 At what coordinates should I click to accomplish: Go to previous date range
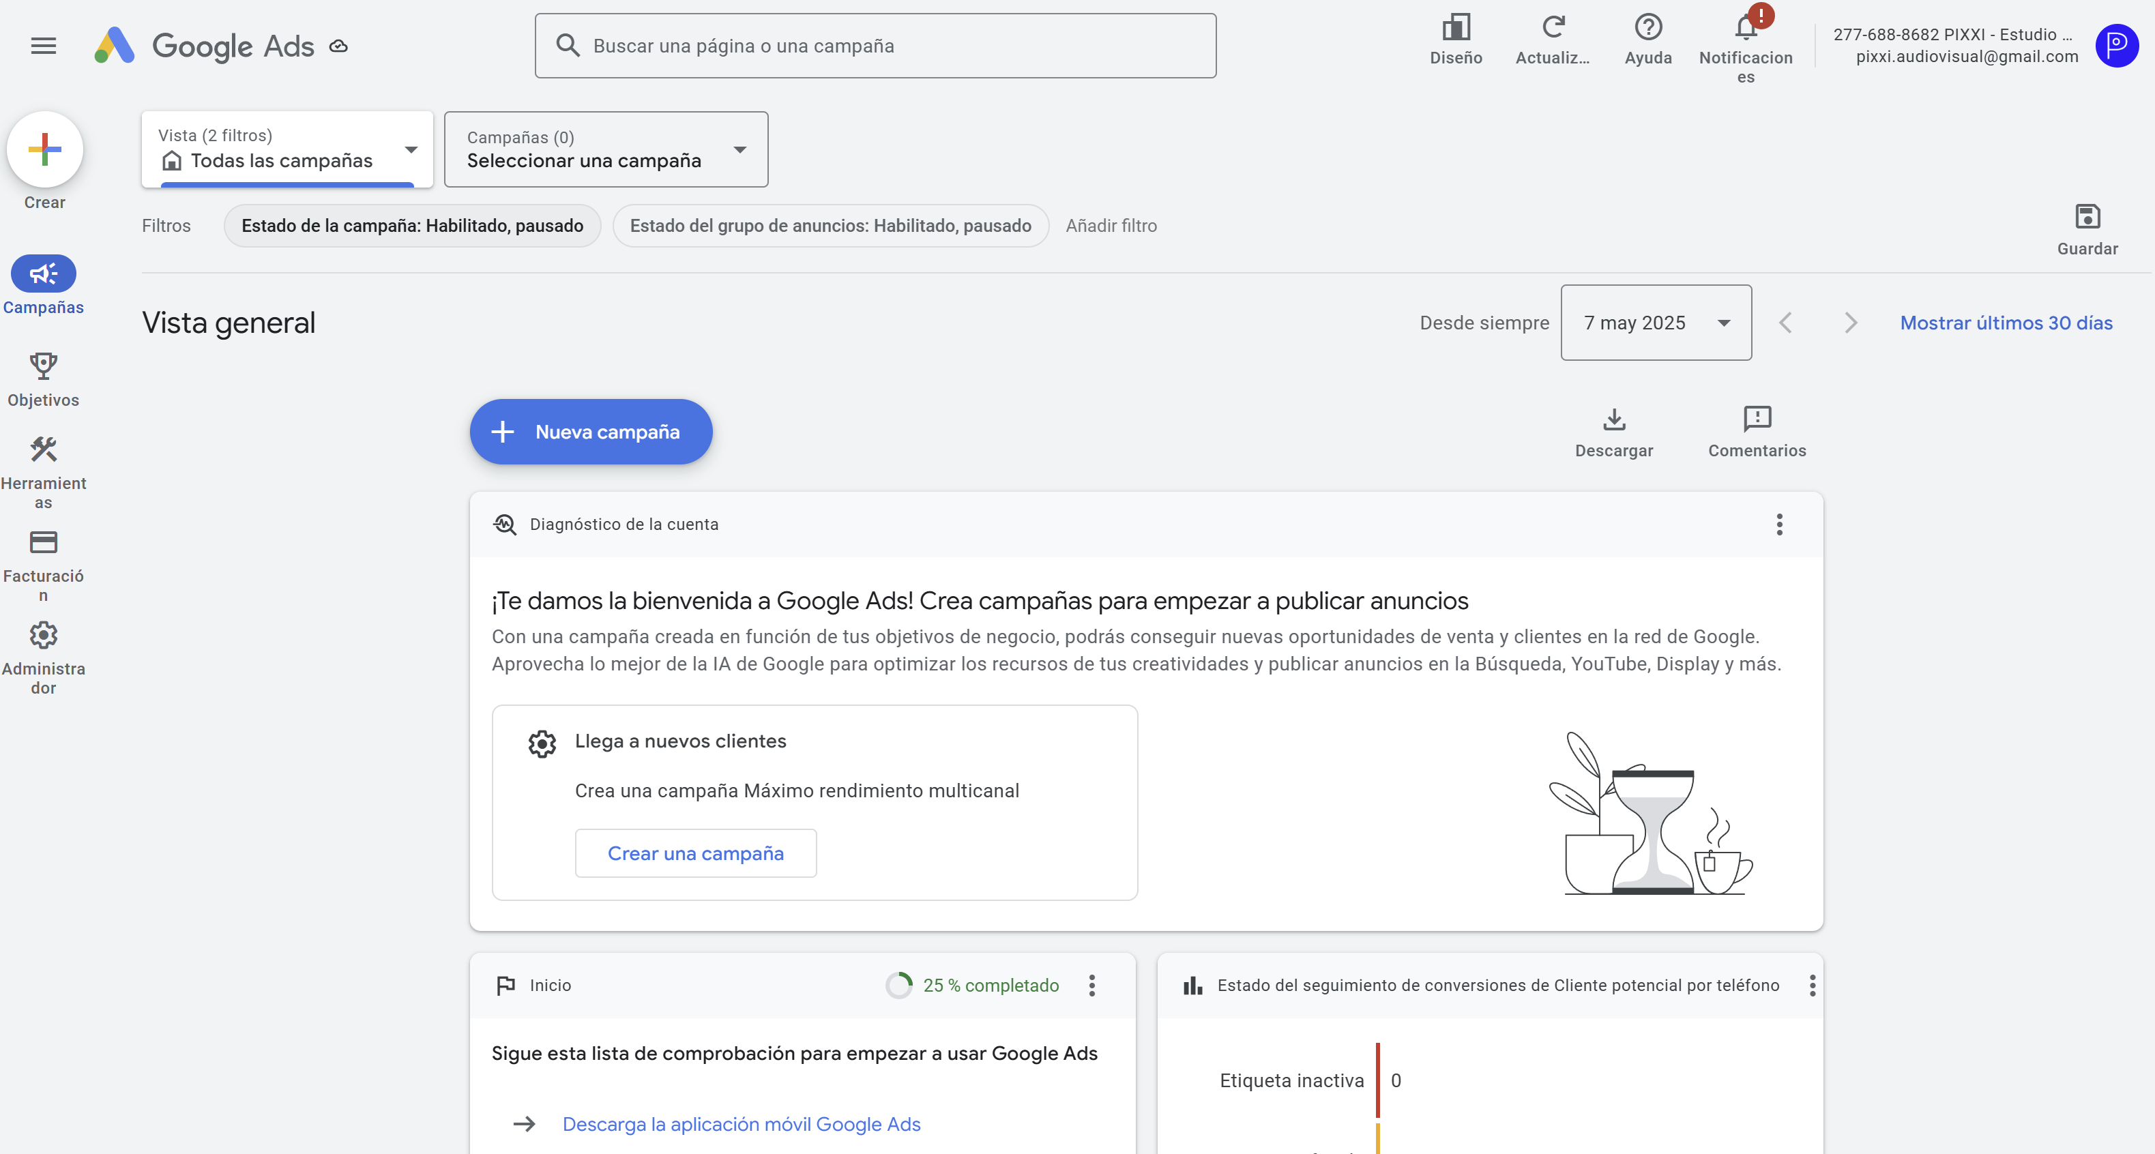(1785, 323)
